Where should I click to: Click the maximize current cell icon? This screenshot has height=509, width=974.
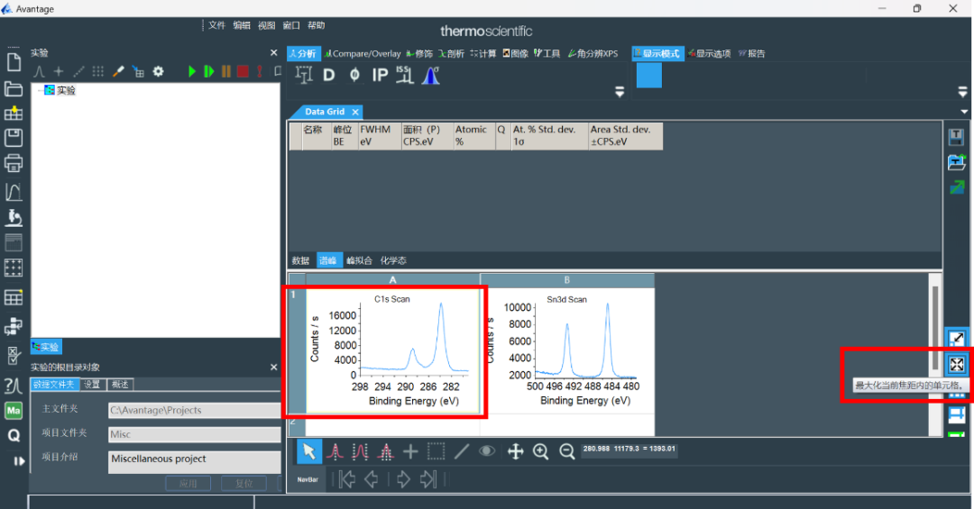pos(957,364)
